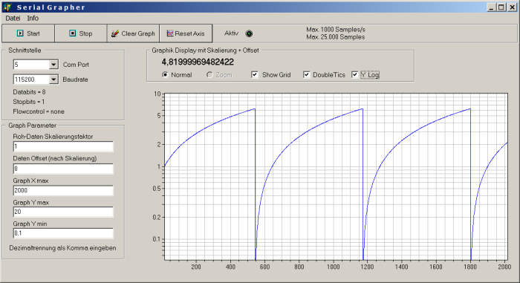Open the Baudrate dropdown arrow
This screenshot has height=283, width=520.
point(53,79)
